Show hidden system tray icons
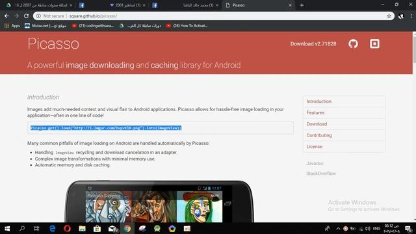The image size is (416, 234). 338,228
